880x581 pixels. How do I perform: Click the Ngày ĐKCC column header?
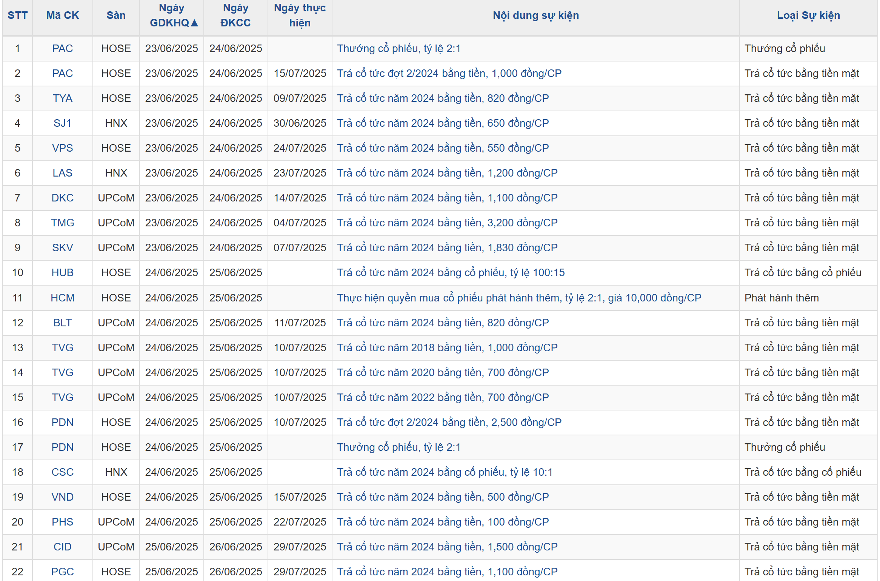click(236, 15)
